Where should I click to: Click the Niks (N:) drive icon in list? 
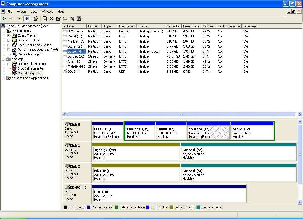[65, 61]
